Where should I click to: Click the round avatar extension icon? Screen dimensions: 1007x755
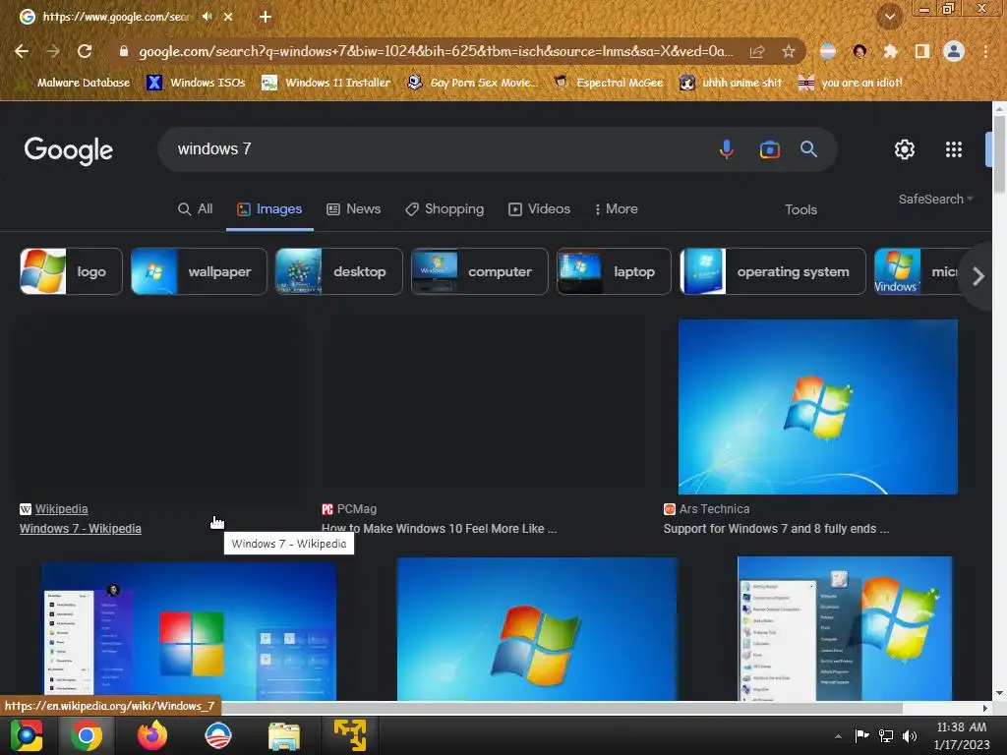(859, 51)
